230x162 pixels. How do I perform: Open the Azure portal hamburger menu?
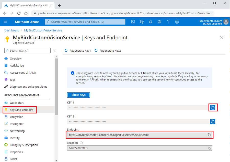[5, 22]
